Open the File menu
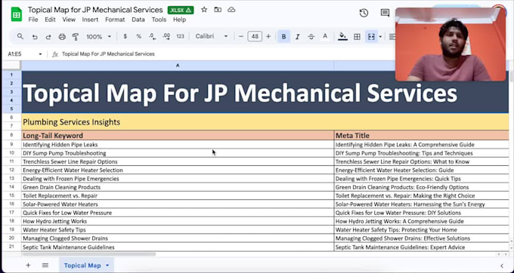This screenshot has width=514, height=273. coord(33,20)
